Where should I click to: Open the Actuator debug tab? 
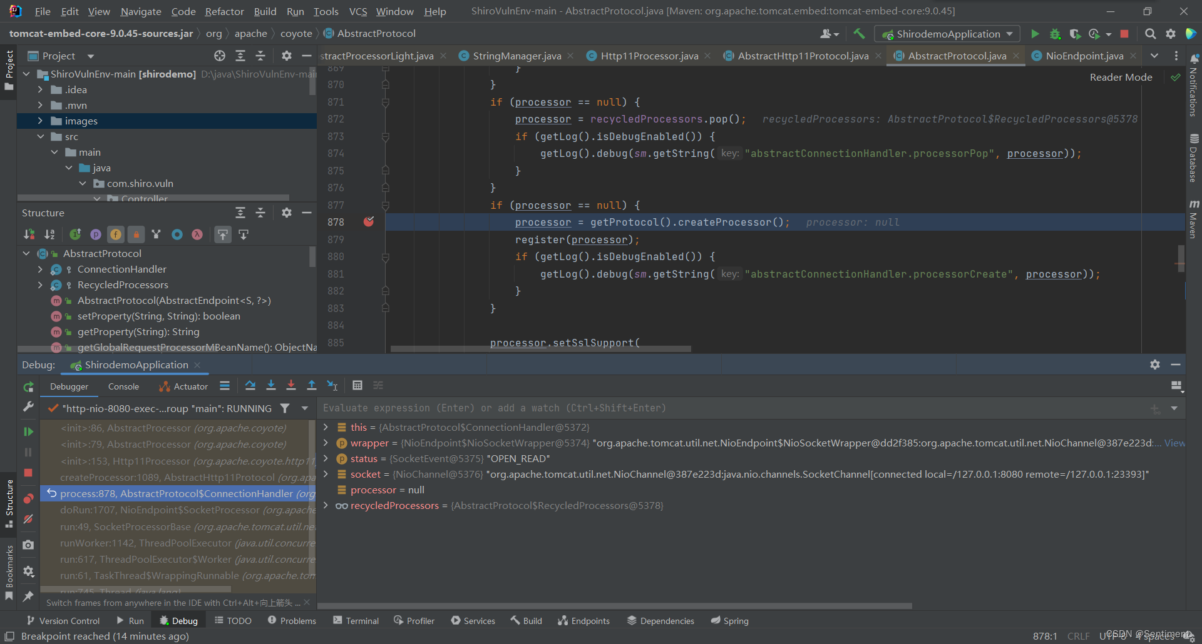point(184,386)
